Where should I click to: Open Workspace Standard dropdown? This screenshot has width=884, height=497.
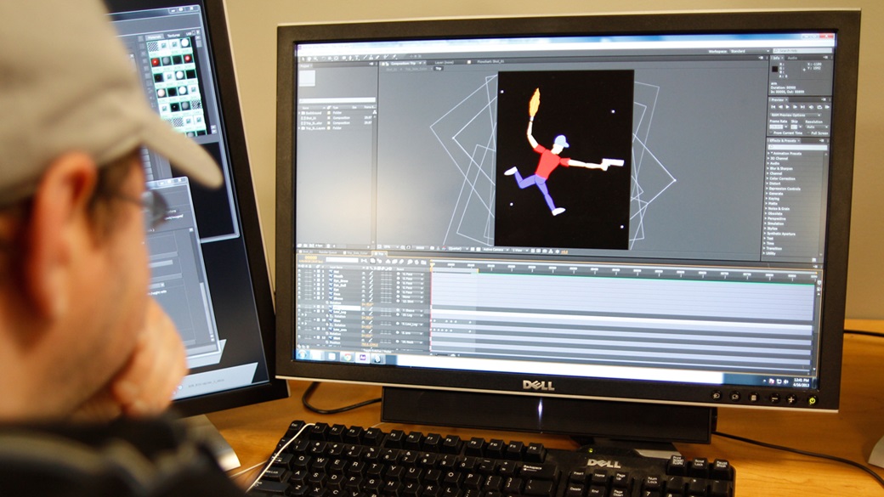tap(749, 51)
